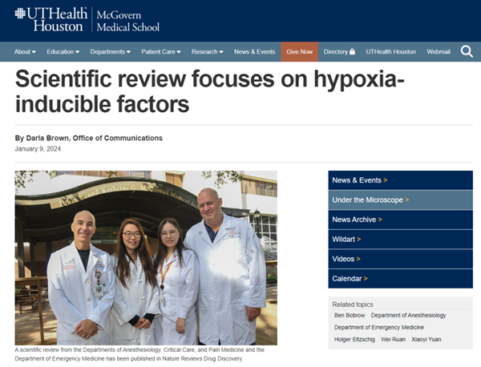
Task: Open News Archive from sidebar
Action: pos(357,220)
